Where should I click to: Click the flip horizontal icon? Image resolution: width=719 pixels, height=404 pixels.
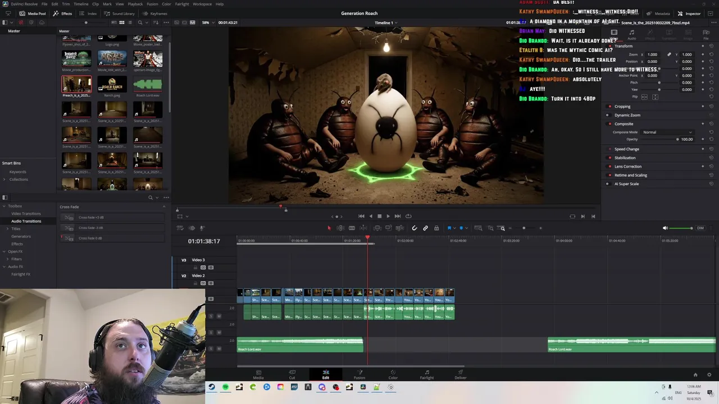(x=644, y=97)
